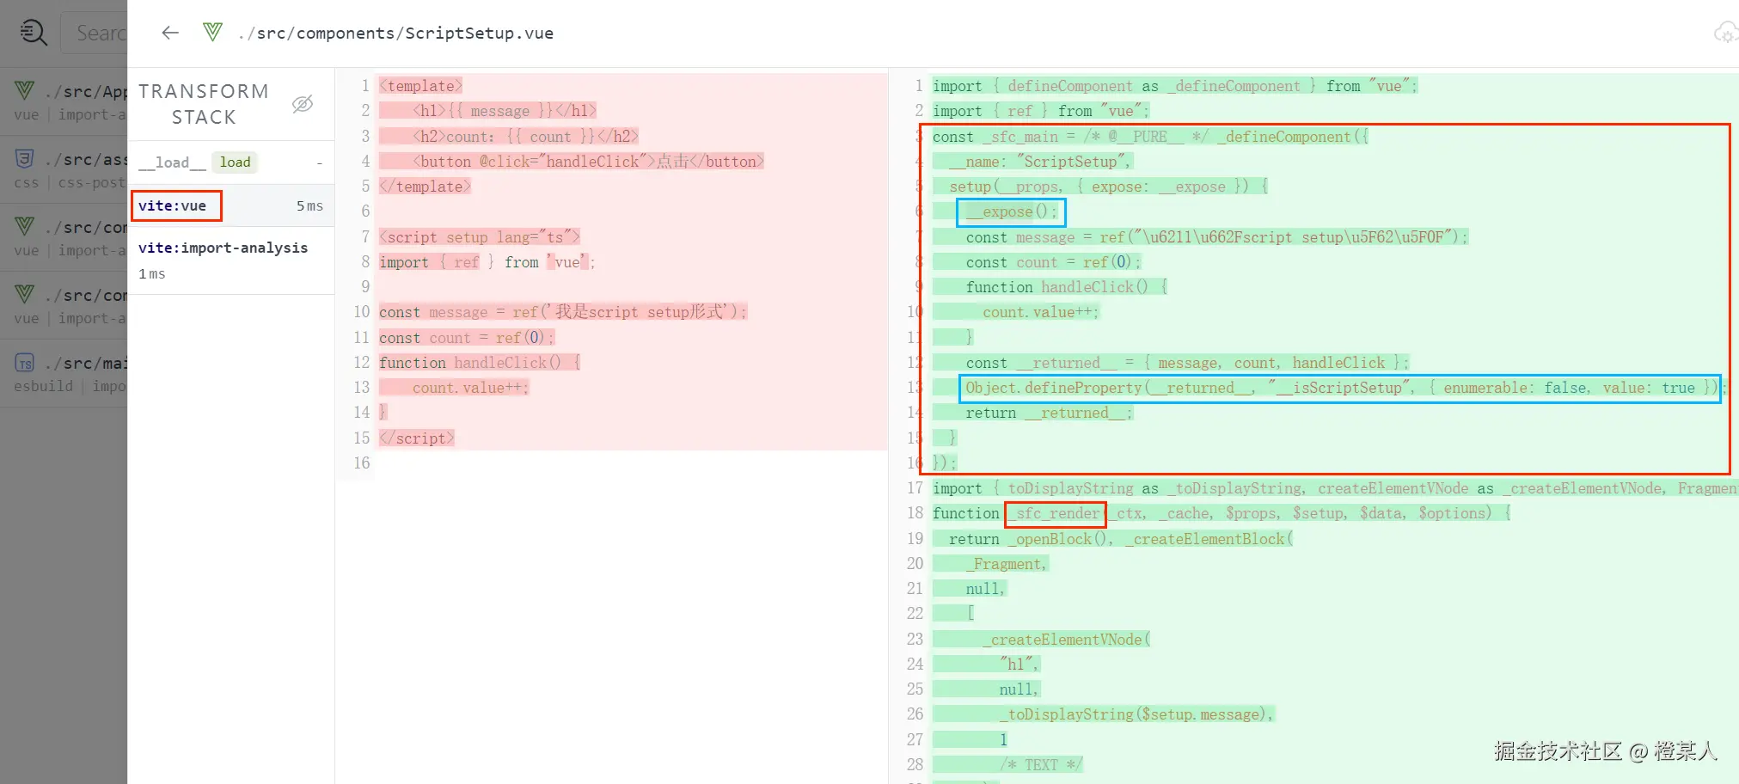Viewport: 1739px width, 784px height.
Task: Select the __load__ transform entry
Action: point(231,162)
